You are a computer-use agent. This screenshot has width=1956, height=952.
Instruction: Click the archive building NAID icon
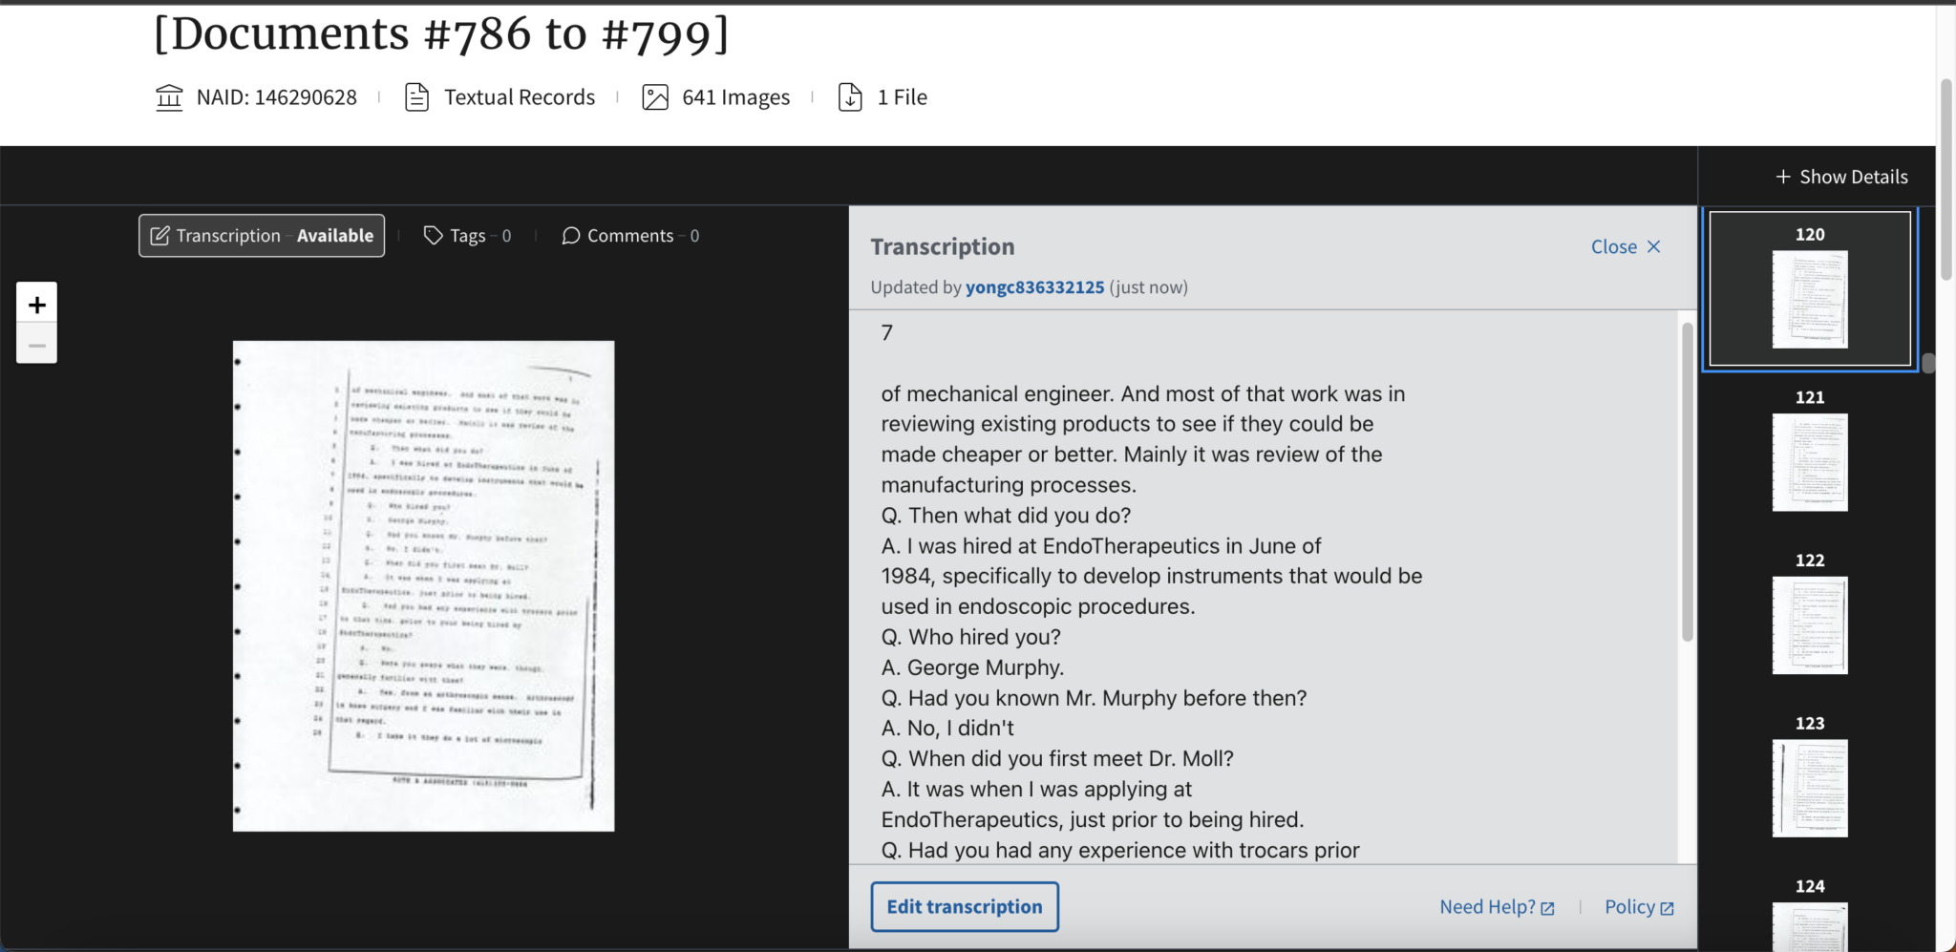pos(169,97)
